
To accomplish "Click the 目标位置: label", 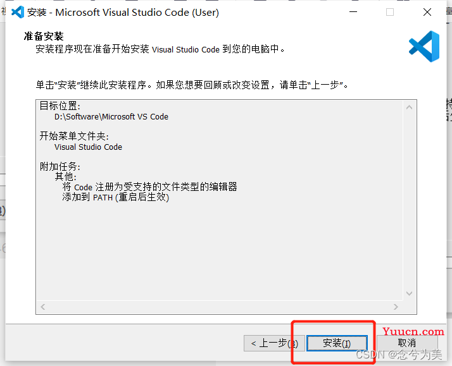I will tap(60, 106).
